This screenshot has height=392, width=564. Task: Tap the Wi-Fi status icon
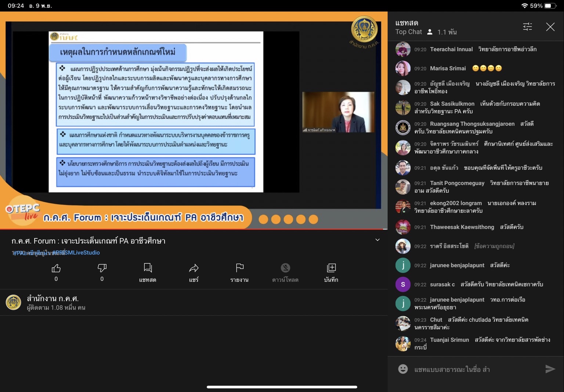[x=524, y=6]
